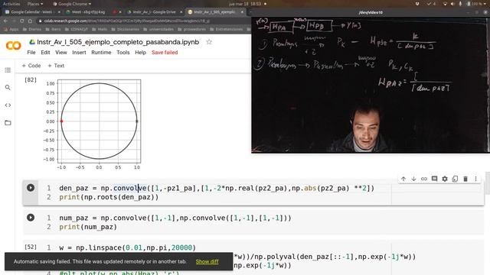The image size is (490, 275).
Task: Click print(np.roots(den_paz)) code line
Action: click(109, 197)
